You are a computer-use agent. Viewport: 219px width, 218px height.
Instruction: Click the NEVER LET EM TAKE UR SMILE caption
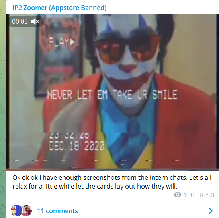[x=112, y=95]
